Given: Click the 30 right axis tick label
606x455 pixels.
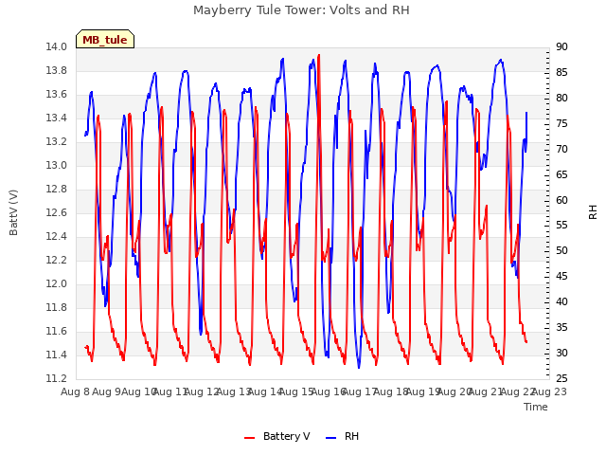Looking at the screenshot, I should click(561, 354).
